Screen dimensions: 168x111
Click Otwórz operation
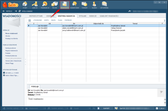(8, 36)
